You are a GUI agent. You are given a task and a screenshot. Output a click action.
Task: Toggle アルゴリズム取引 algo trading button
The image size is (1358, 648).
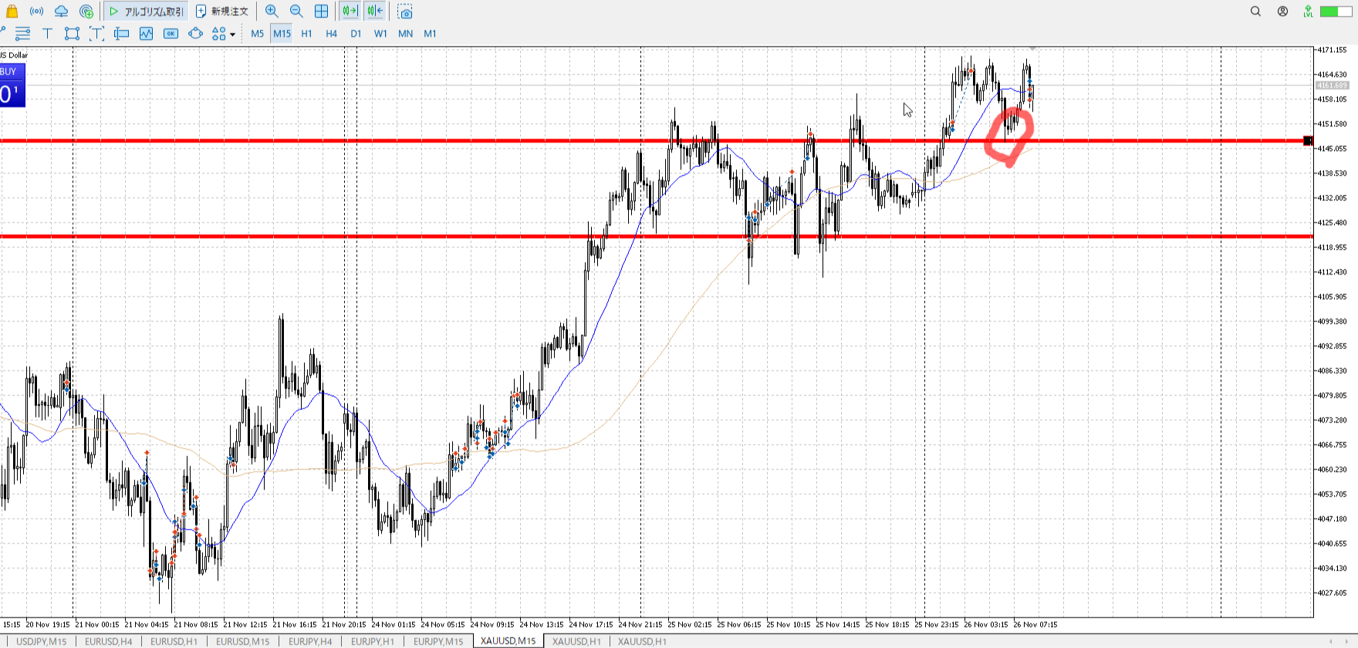(147, 12)
